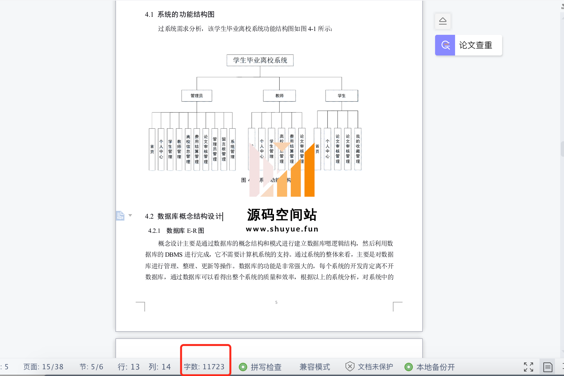
Task: Click the page number 5 in the footer
Action: click(x=276, y=302)
